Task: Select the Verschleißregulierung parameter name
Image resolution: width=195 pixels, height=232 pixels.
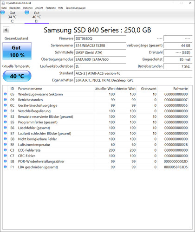Action: tap(34, 111)
